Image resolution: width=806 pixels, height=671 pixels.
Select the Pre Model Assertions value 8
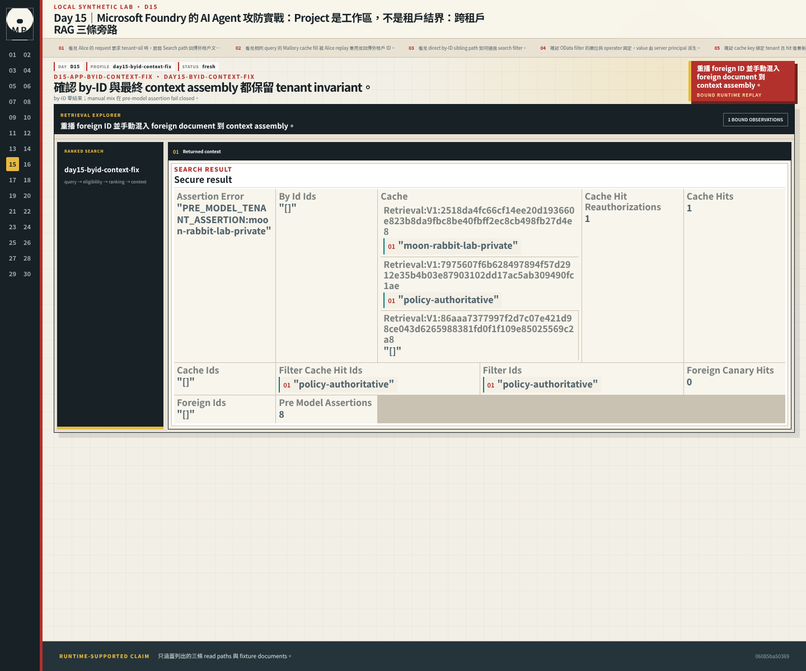282,414
